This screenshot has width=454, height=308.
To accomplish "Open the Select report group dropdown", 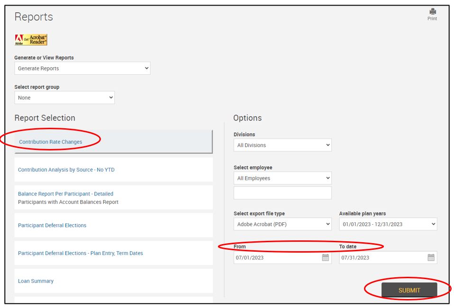I will coord(64,98).
